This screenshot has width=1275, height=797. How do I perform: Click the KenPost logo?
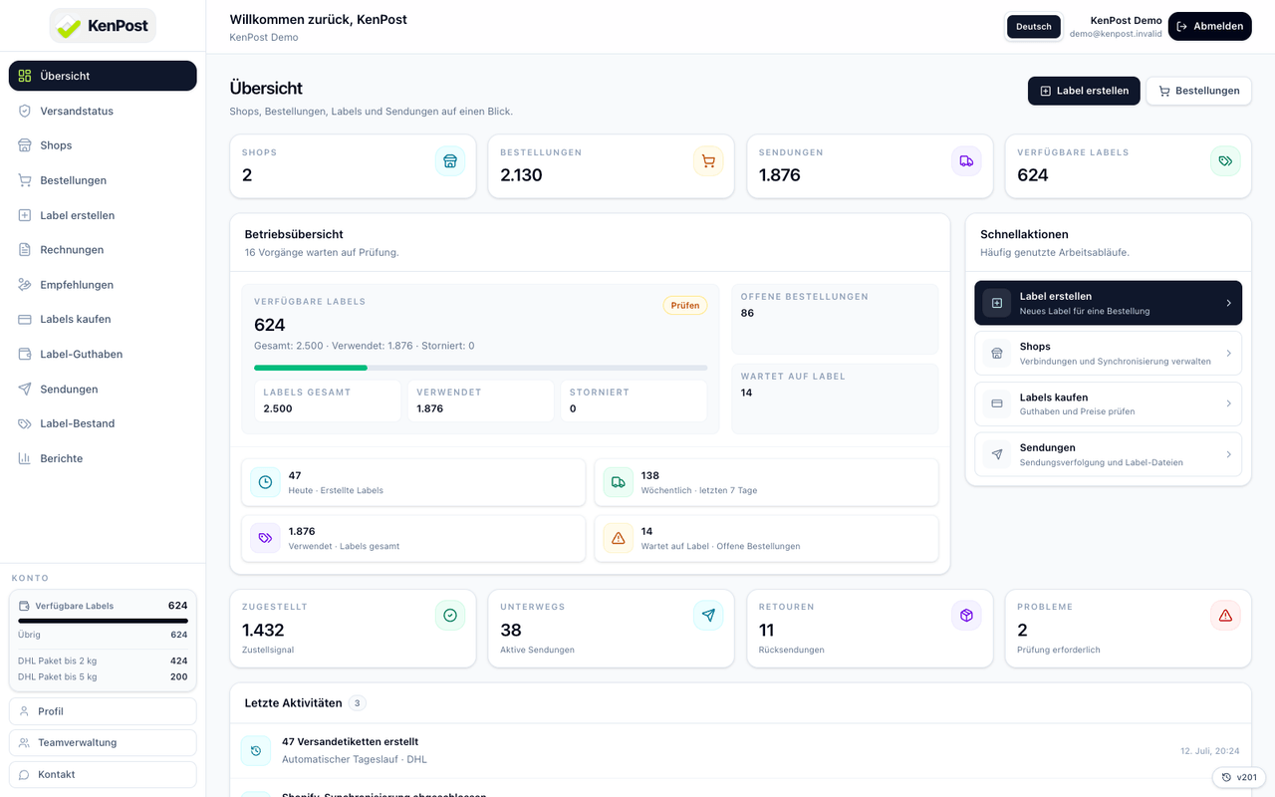coord(103,26)
